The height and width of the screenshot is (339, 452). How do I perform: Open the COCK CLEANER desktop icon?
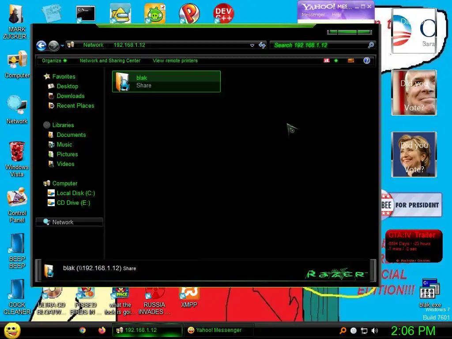pos(17,297)
